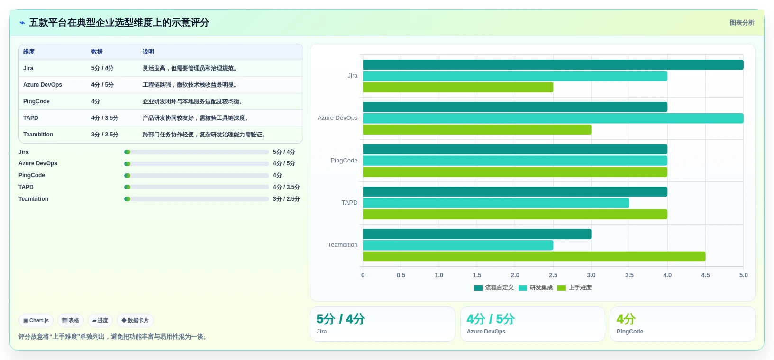This screenshot has height=360, width=774.
Task: Toggle 研发集成 legend swatch
Action: click(523, 288)
